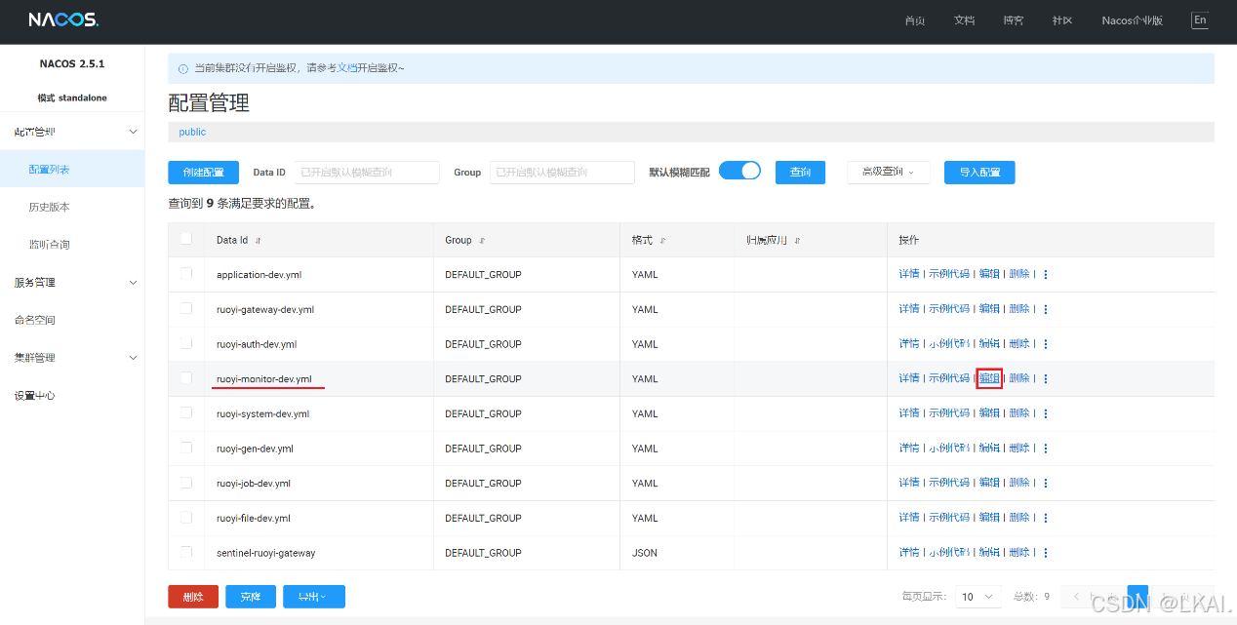1237x625 pixels.
Task: Open more-actions dots for application-dev.yml
Action: coord(1046,275)
